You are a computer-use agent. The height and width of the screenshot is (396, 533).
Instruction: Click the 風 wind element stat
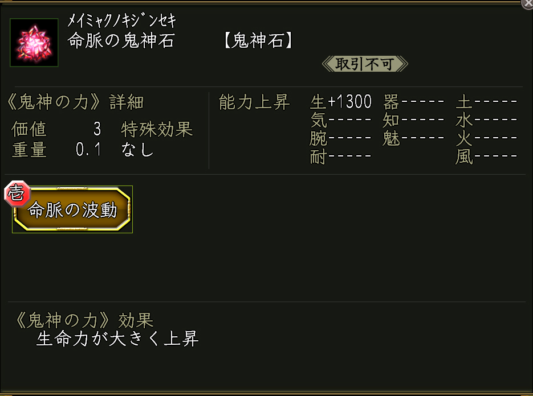[486, 156]
